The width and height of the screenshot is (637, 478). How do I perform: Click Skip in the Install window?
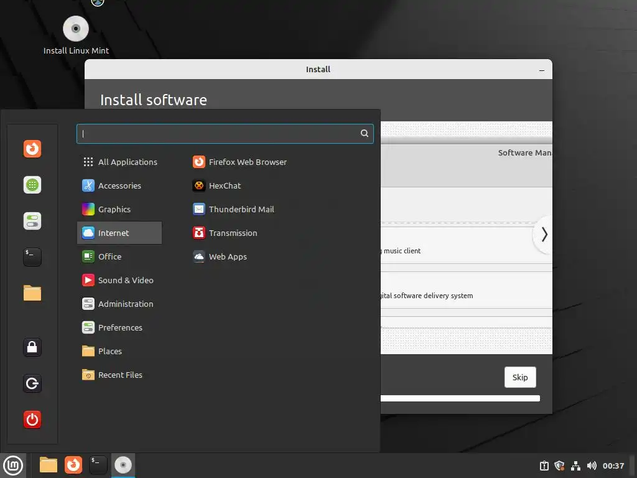click(x=520, y=377)
